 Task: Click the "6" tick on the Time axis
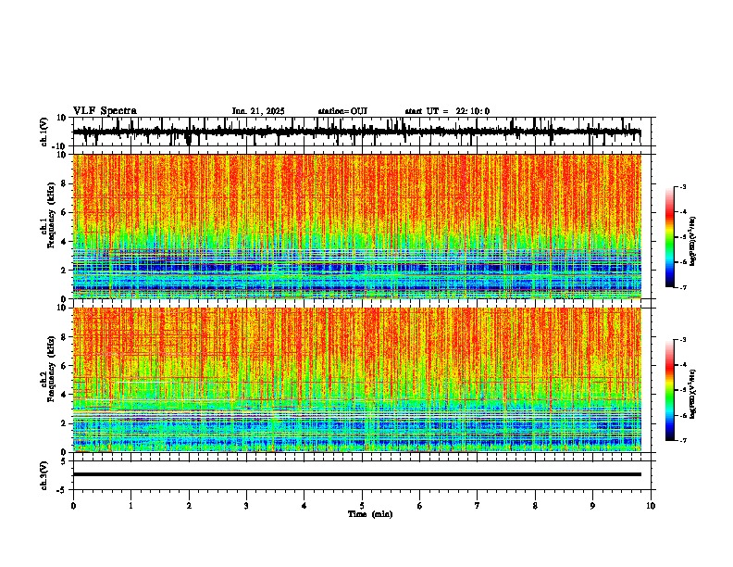coord(420,506)
